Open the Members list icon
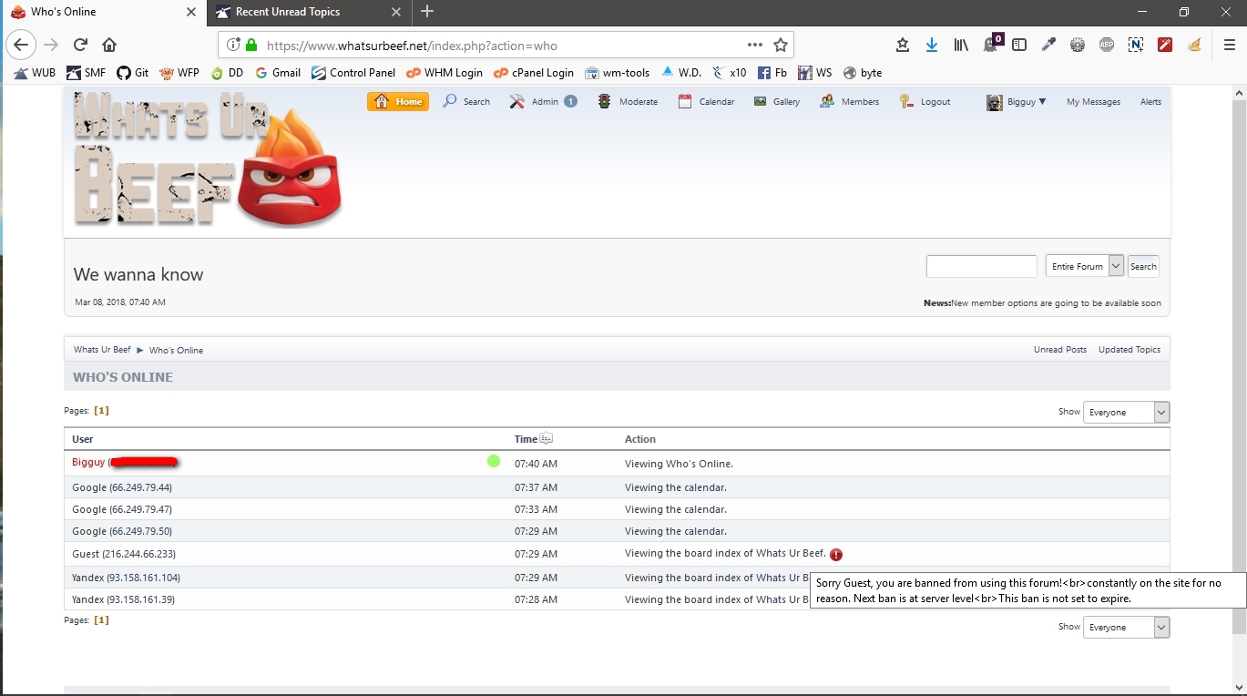Image resolution: width=1247 pixels, height=696 pixels. [827, 101]
